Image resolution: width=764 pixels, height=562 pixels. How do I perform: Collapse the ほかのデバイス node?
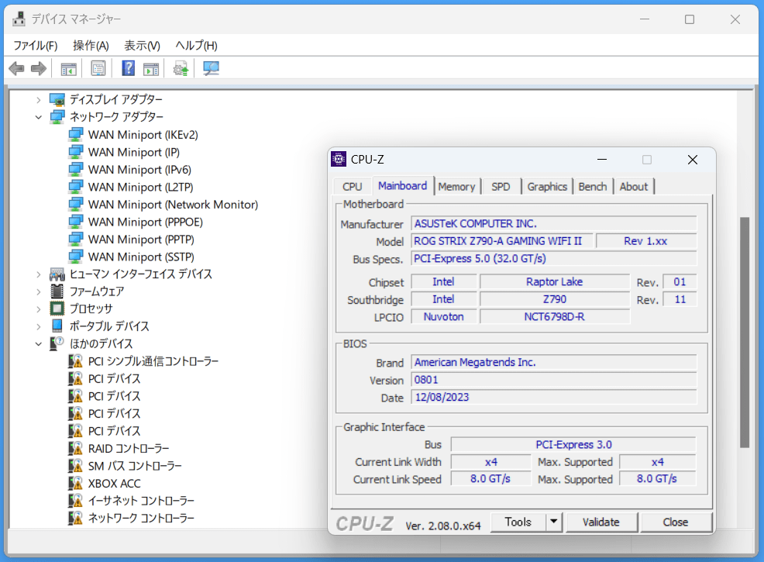[x=39, y=344]
